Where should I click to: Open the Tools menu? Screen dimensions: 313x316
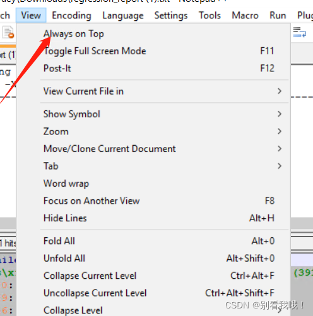pyautogui.click(x=210, y=15)
